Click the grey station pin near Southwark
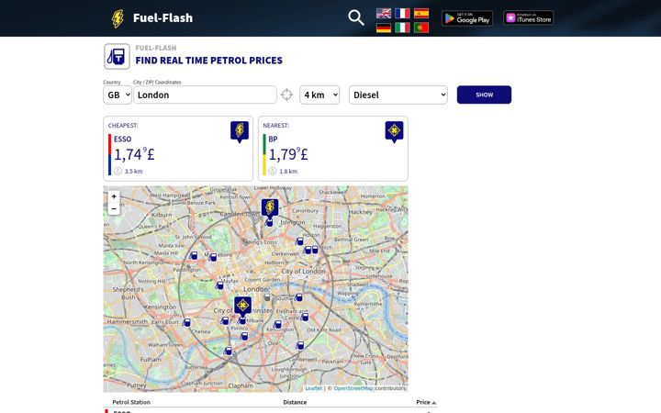 pyautogui.click(x=267, y=297)
